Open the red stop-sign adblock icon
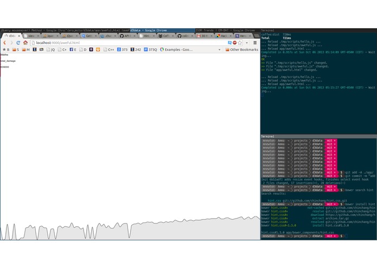The image size is (377, 268). pyautogui.click(x=235, y=42)
